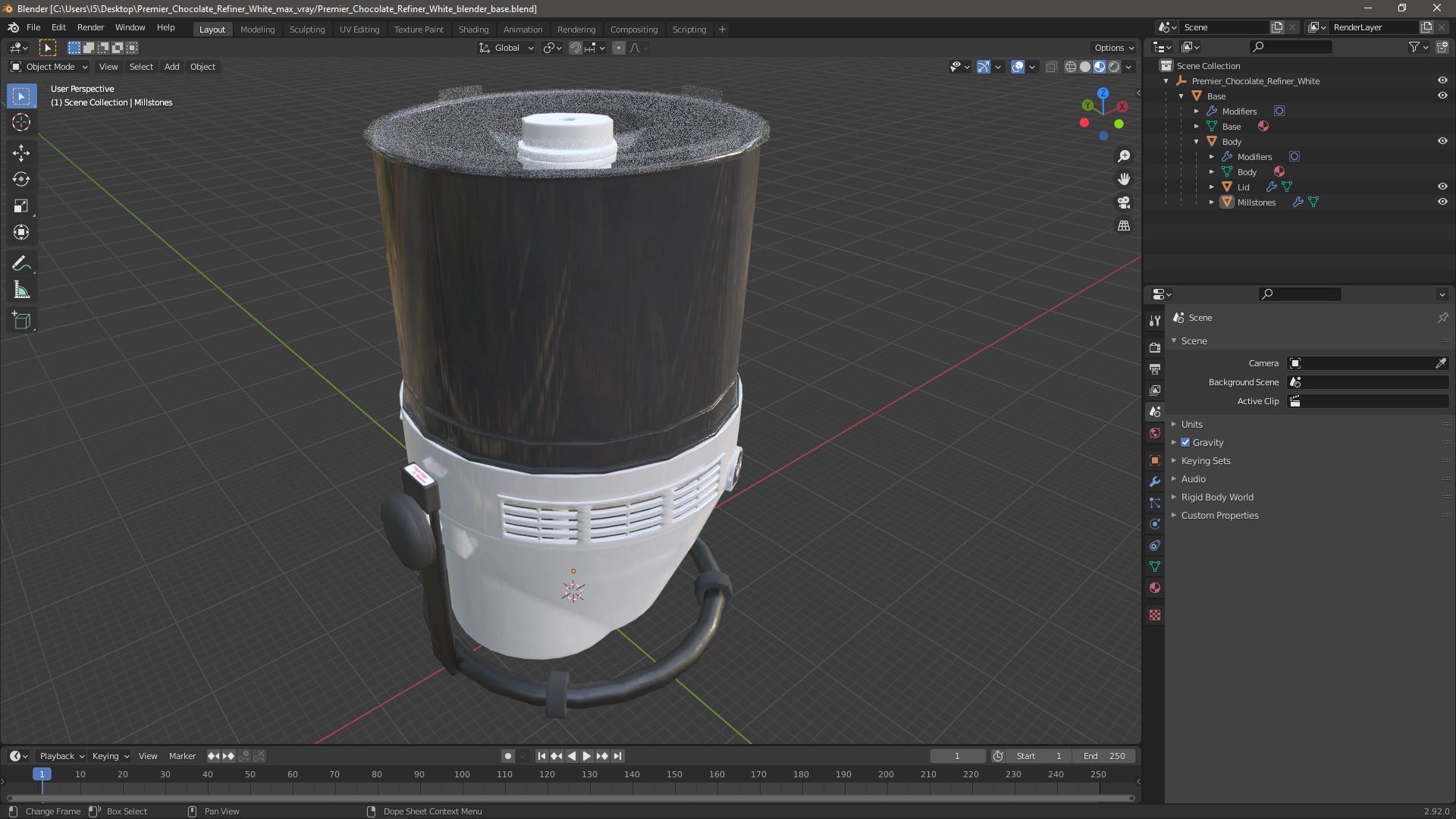Switch to the Shading workspace tab
1456x819 pixels.
tap(473, 30)
